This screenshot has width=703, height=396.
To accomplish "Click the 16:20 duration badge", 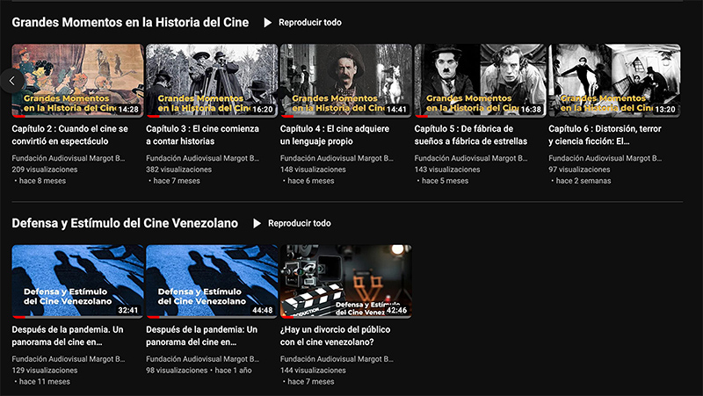I will (x=262, y=109).
